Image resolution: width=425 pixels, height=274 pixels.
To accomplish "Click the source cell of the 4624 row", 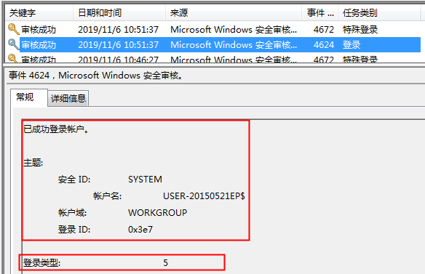I will pyautogui.click(x=234, y=44).
